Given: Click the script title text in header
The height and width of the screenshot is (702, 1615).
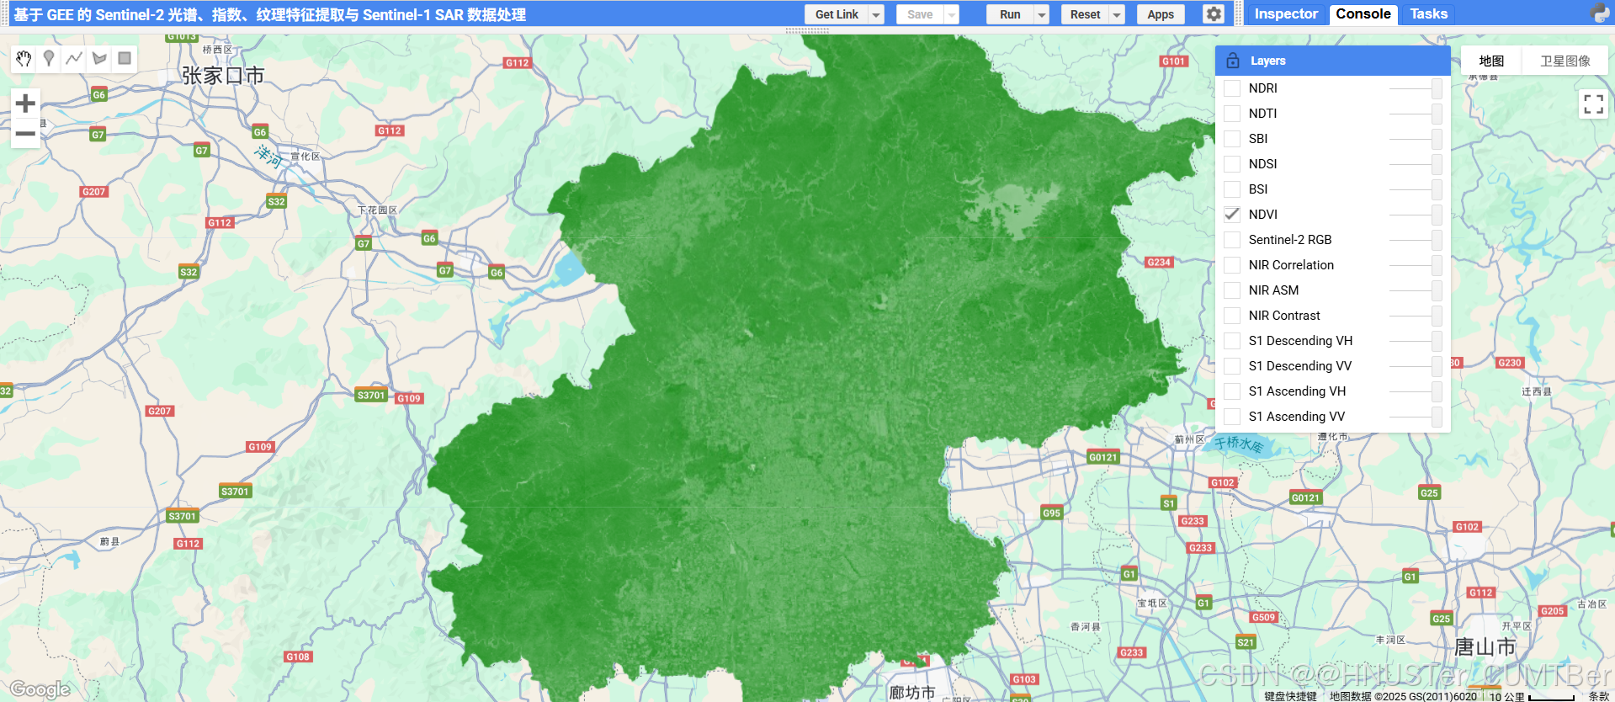Looking at the screenshot, I should tap(269, 14).
